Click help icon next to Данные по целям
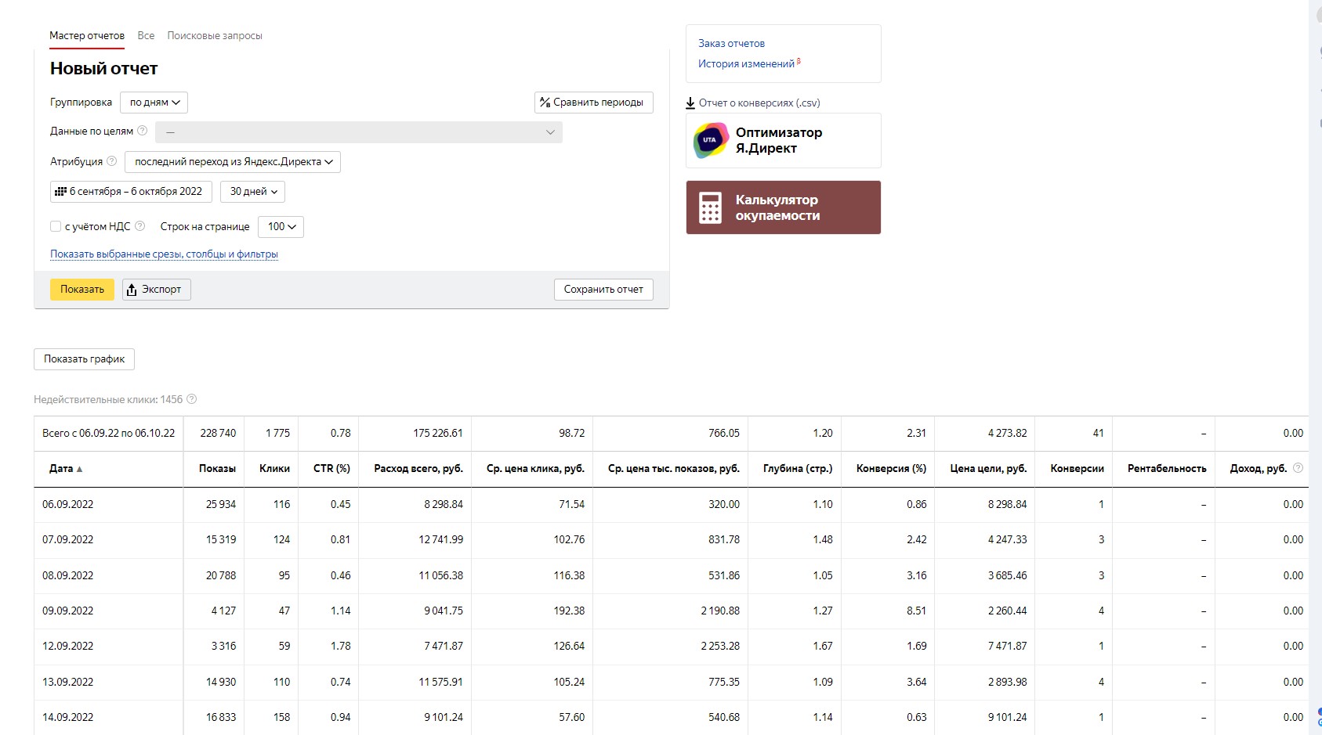This screenshot has height=735, width=1322. [x=142, y=131]
